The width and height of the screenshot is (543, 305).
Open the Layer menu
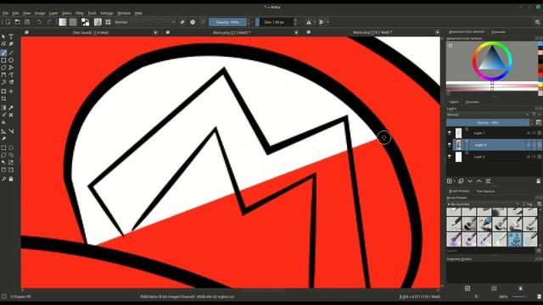pos(53,14)
